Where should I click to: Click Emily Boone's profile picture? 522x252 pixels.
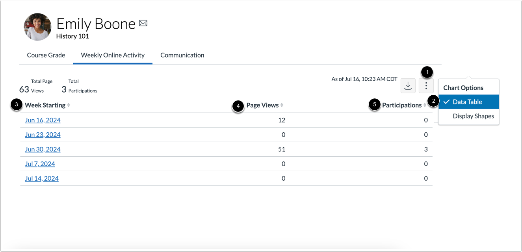(x=37, y=27)
